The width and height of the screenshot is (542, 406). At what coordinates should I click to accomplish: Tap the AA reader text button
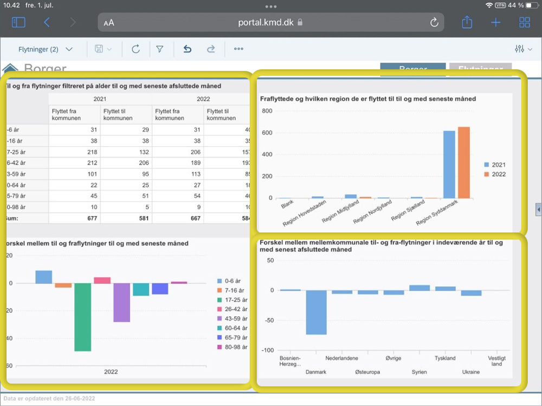point(109,23)
